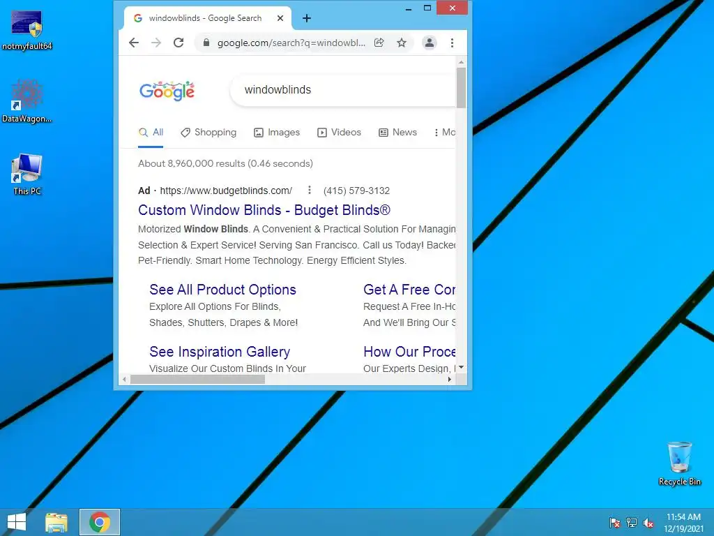Viewport: 714px width, 536px height.
Task: Close the Chrome window
Action: coord(452,8)
